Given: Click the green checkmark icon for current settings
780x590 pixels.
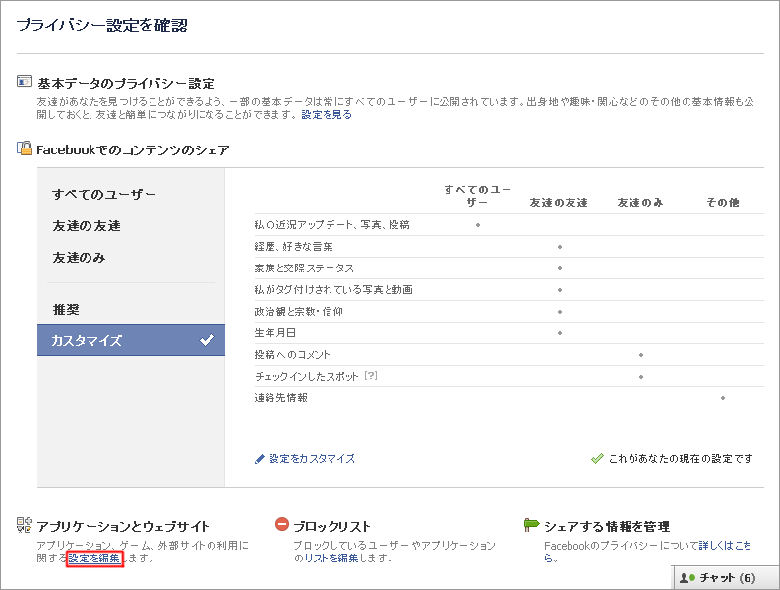Looking at the screenshot, I should pos(597,458).
